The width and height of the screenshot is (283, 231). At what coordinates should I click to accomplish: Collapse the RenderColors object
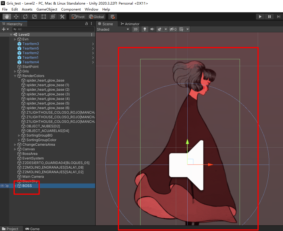(x=15, y=76)
